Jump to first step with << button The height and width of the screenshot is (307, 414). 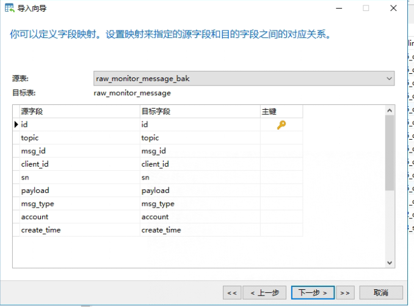(232, 292)
